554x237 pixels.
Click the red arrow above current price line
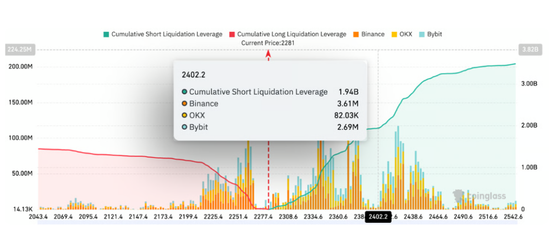pos(268,53)
